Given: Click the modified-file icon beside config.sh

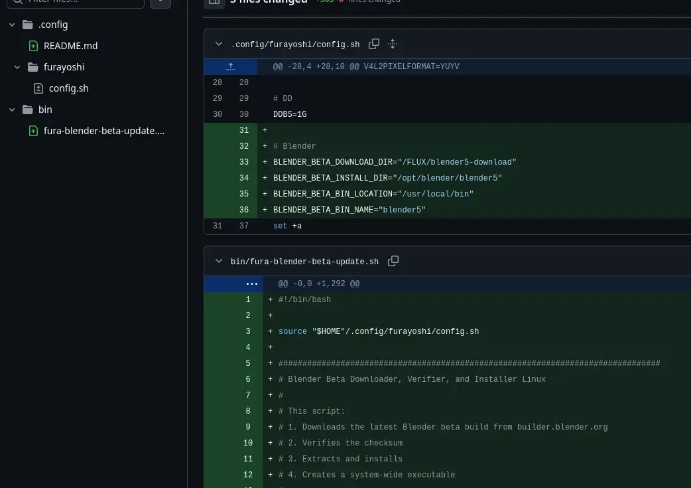Looking at the screenshot, I should tap(38, 88).
